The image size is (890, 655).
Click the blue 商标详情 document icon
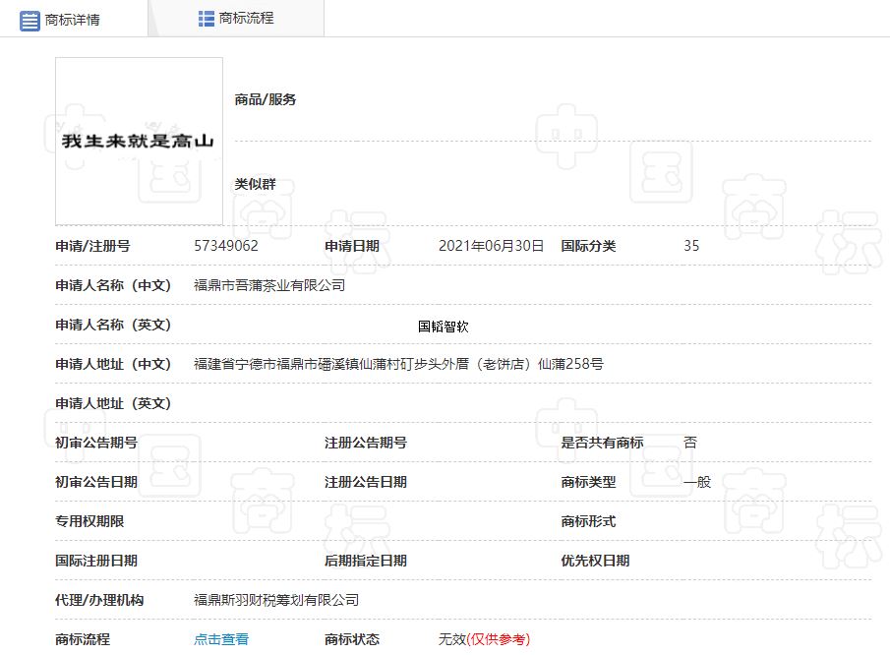pos(30,21)
